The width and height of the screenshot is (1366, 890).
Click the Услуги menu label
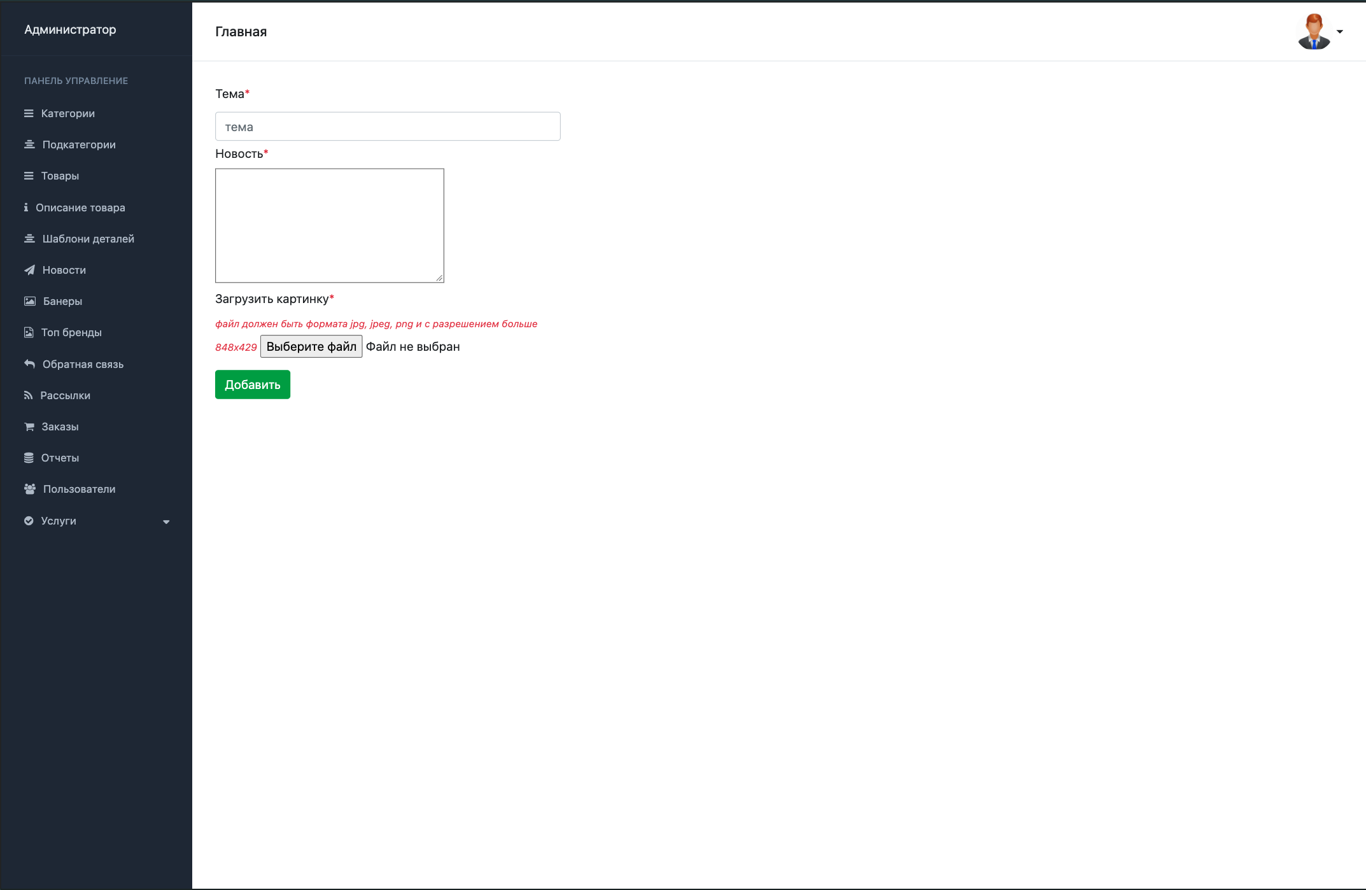pyautogui.click(x=59, y=521)
